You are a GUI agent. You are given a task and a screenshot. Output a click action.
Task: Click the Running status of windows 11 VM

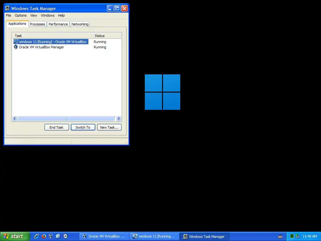tap(100, 42)
